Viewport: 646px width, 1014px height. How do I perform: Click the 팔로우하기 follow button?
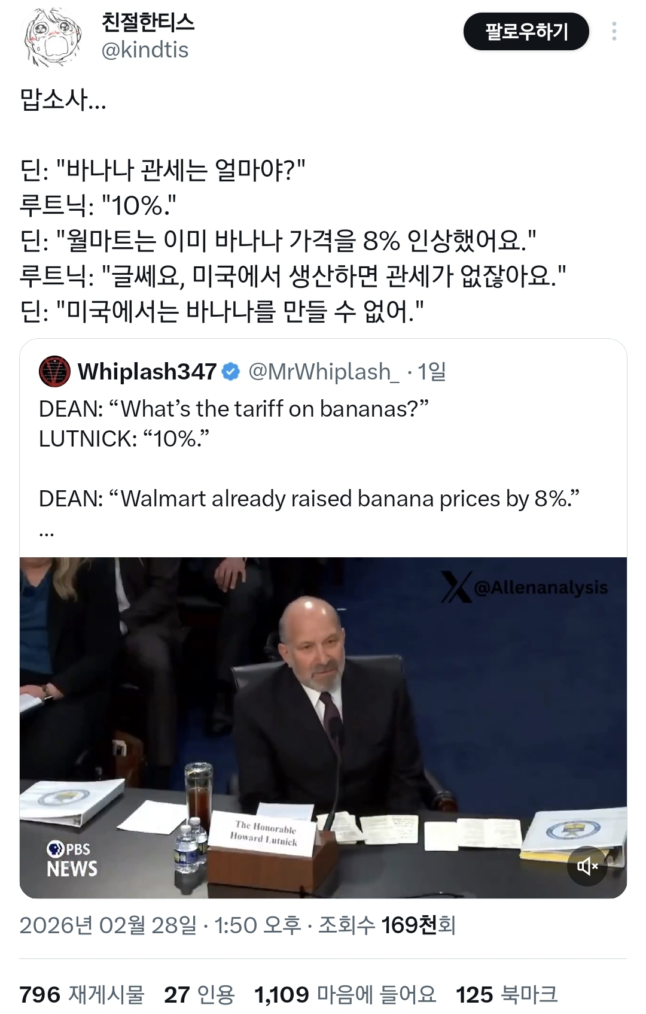(526, 32)
